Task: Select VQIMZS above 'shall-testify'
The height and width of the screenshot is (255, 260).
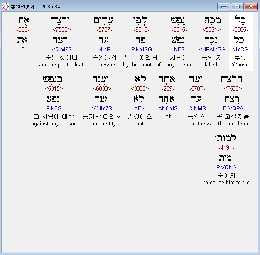Action: [102, 108]
